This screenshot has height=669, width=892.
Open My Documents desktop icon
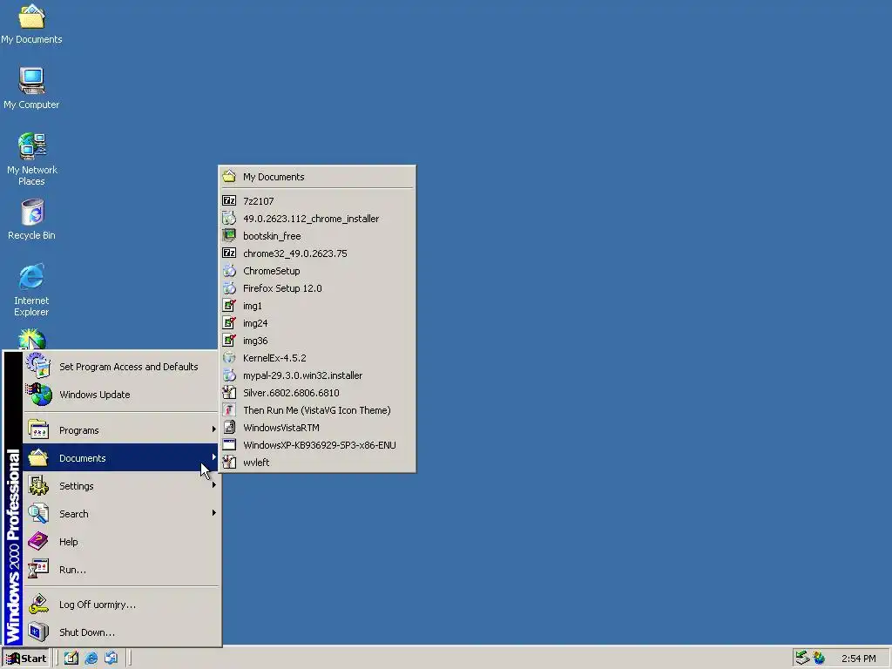[31, 24]
